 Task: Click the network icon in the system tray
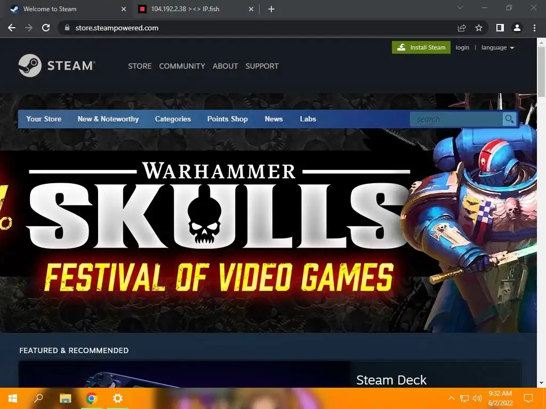click(464, 398)
